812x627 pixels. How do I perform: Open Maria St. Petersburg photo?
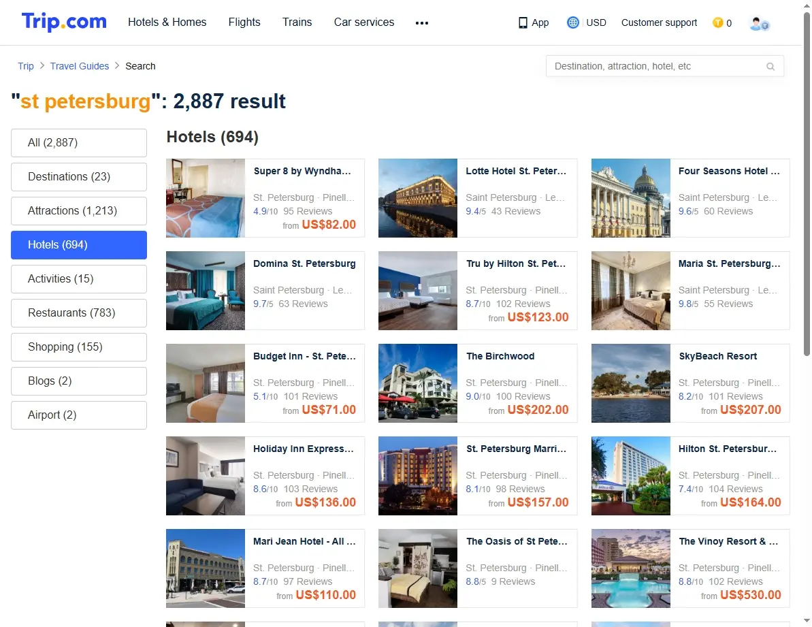point(631,291)
